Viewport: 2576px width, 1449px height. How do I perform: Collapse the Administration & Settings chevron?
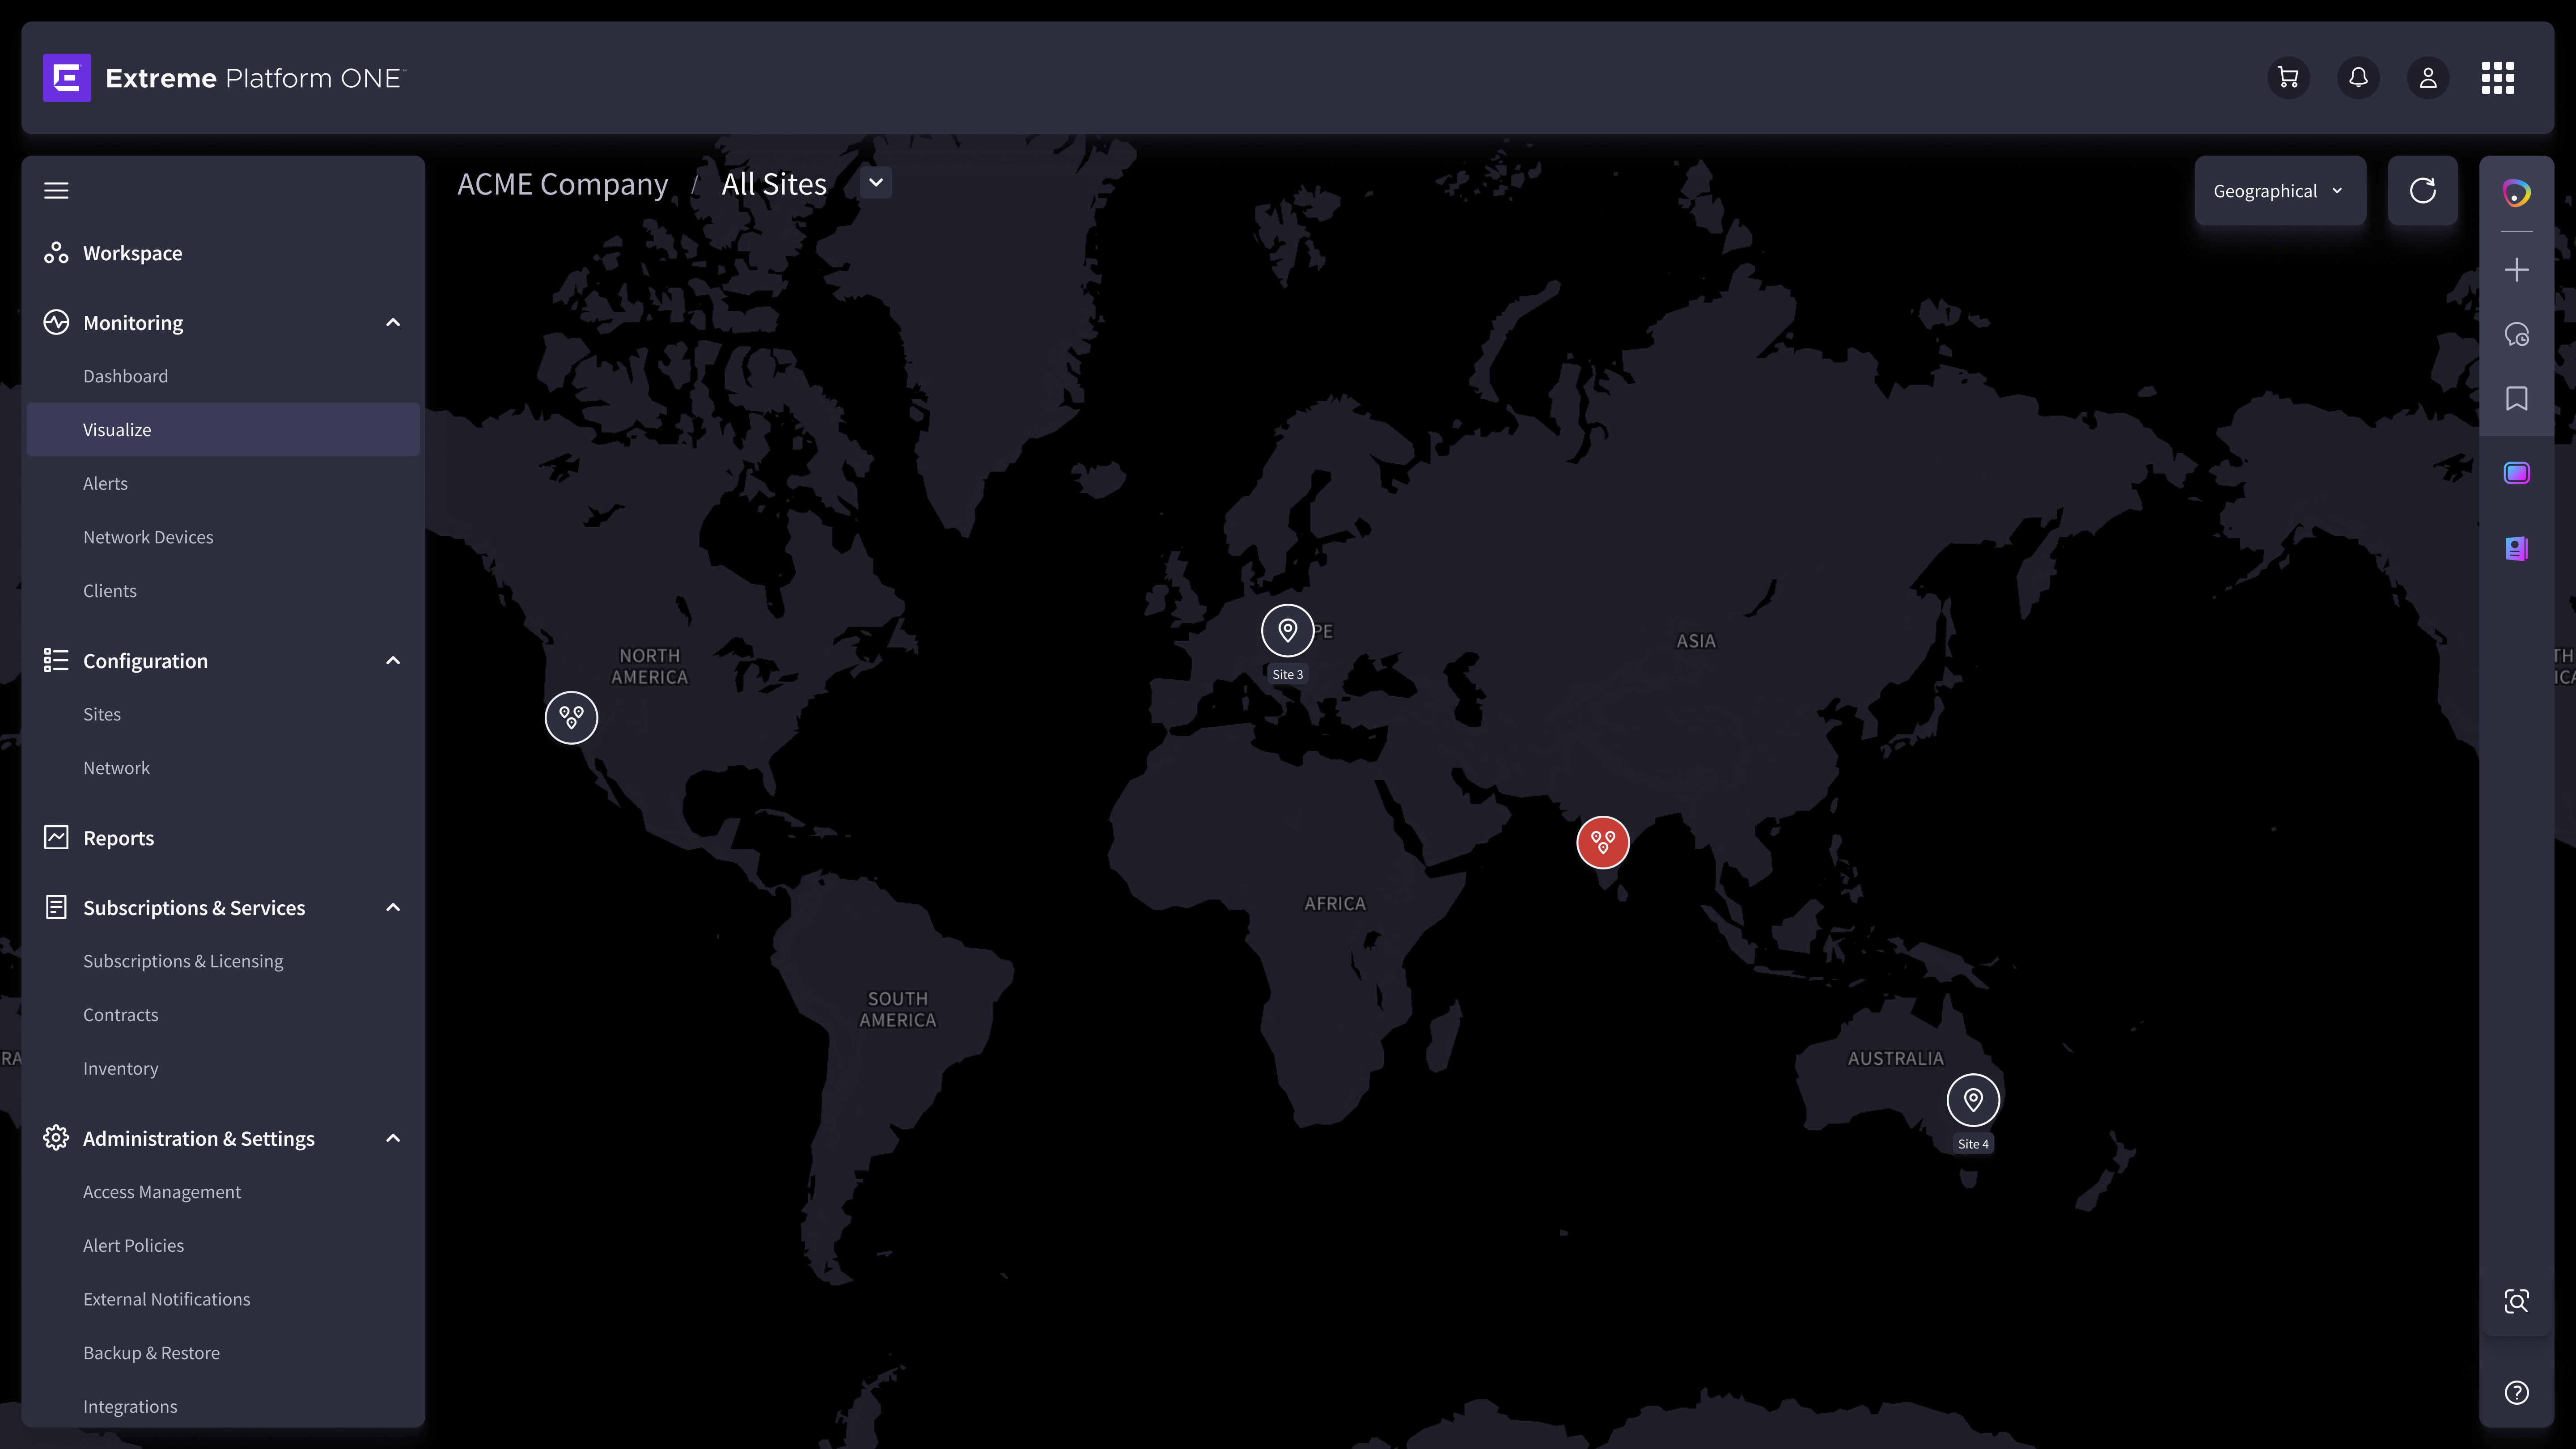tap(393, 1138)
